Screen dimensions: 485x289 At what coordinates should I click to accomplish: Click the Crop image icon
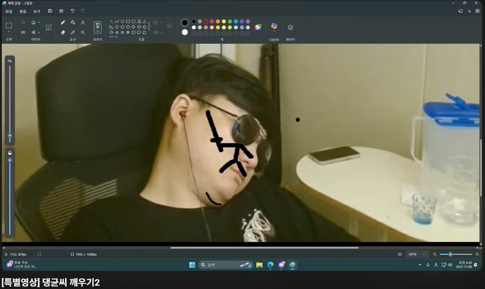[23, 23]
